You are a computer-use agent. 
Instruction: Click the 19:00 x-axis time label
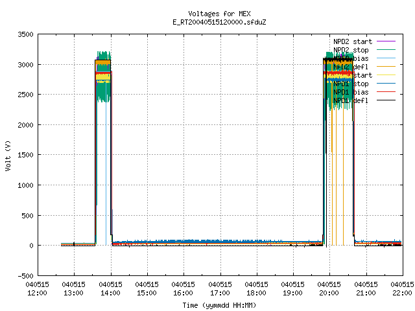click(292, 294)
